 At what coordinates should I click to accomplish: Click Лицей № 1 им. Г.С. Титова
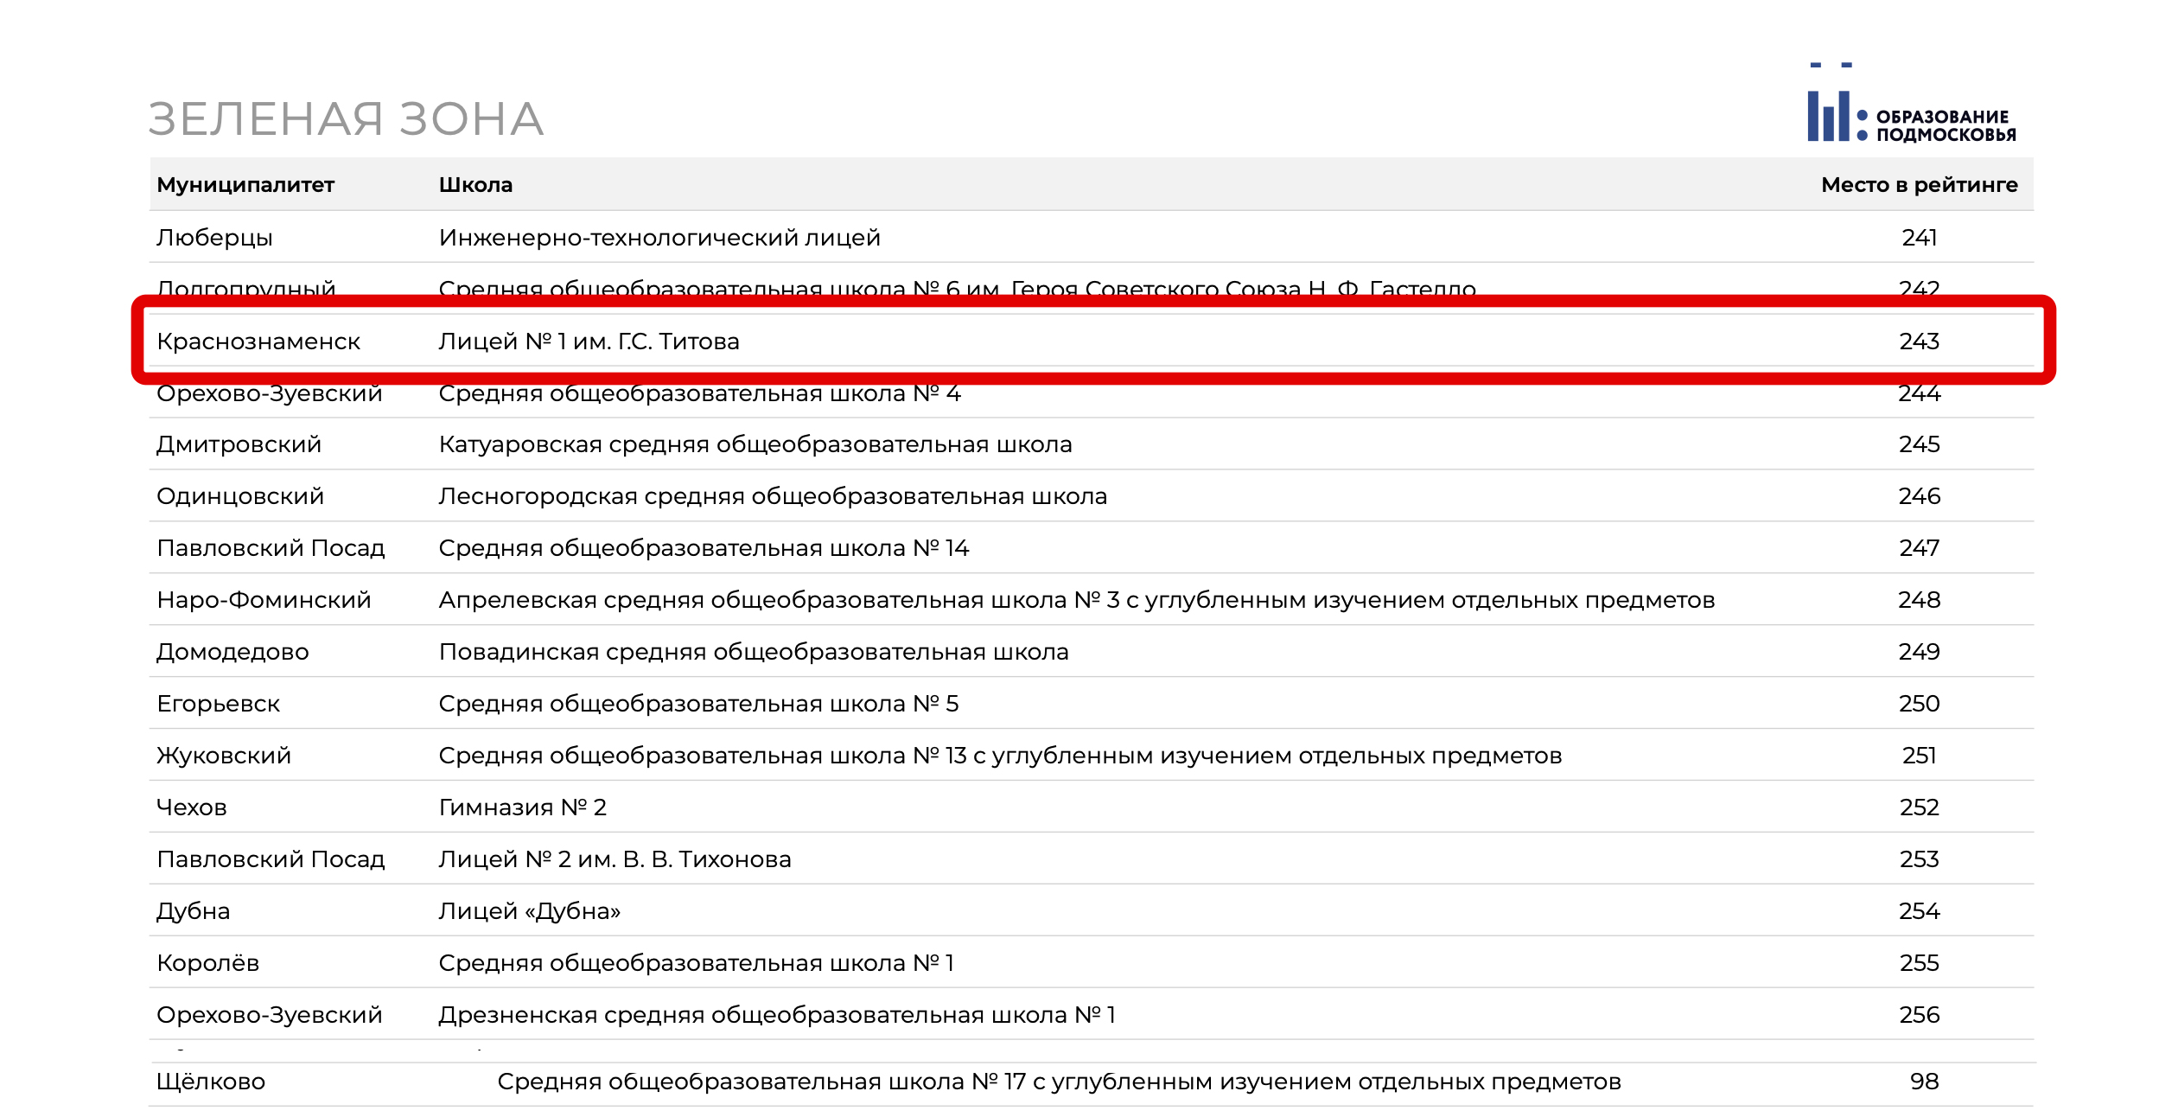589,341
